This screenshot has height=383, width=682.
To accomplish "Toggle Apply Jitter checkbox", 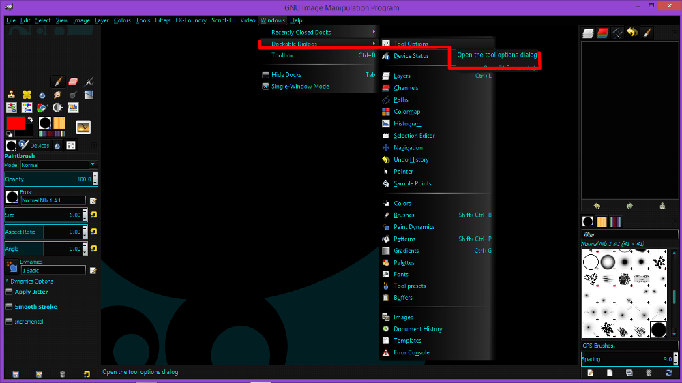I will (9, 292).
